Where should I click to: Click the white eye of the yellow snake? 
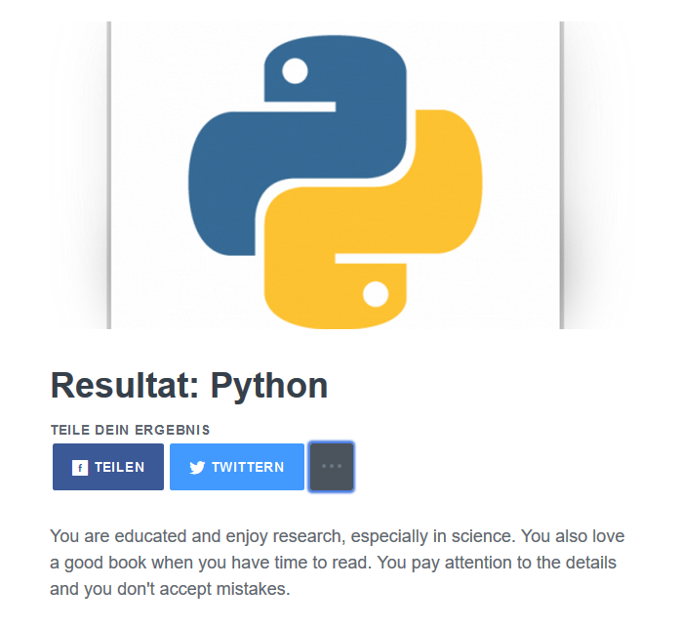coord(375,292)
